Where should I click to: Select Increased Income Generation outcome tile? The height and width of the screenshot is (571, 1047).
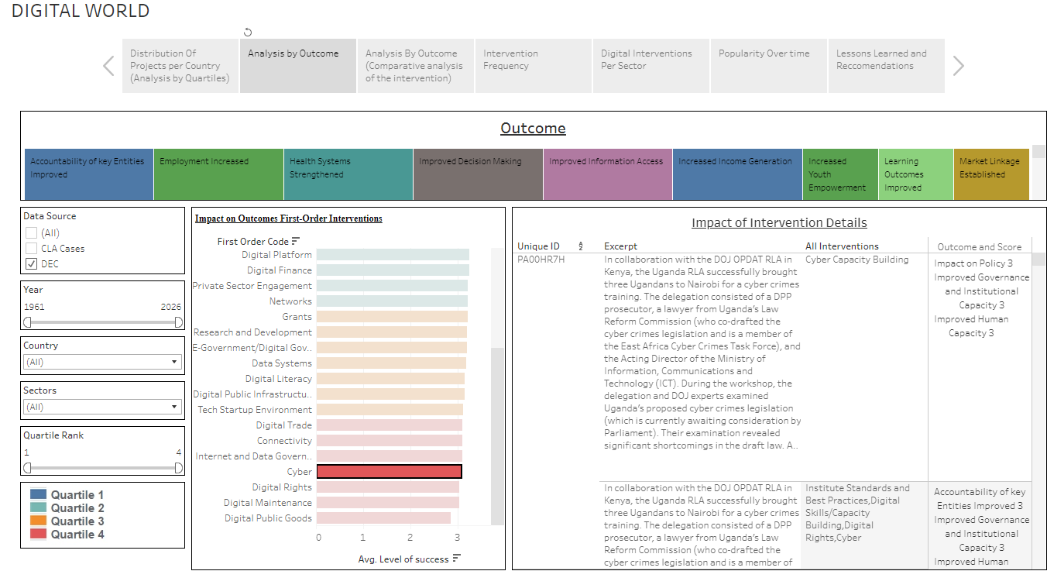coord(737,174)
